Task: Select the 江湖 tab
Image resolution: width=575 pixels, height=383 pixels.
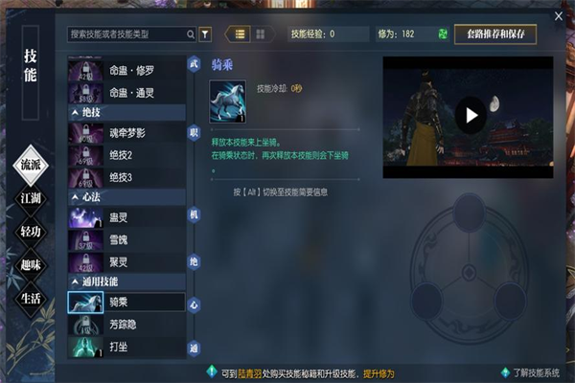Action: [x=31, y=198]
